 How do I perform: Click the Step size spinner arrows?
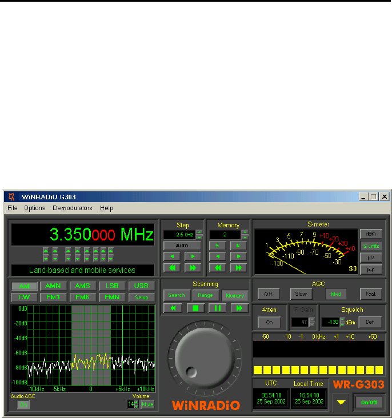[199, 235]
